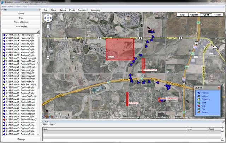Click the Asset column header

point(214,129)
